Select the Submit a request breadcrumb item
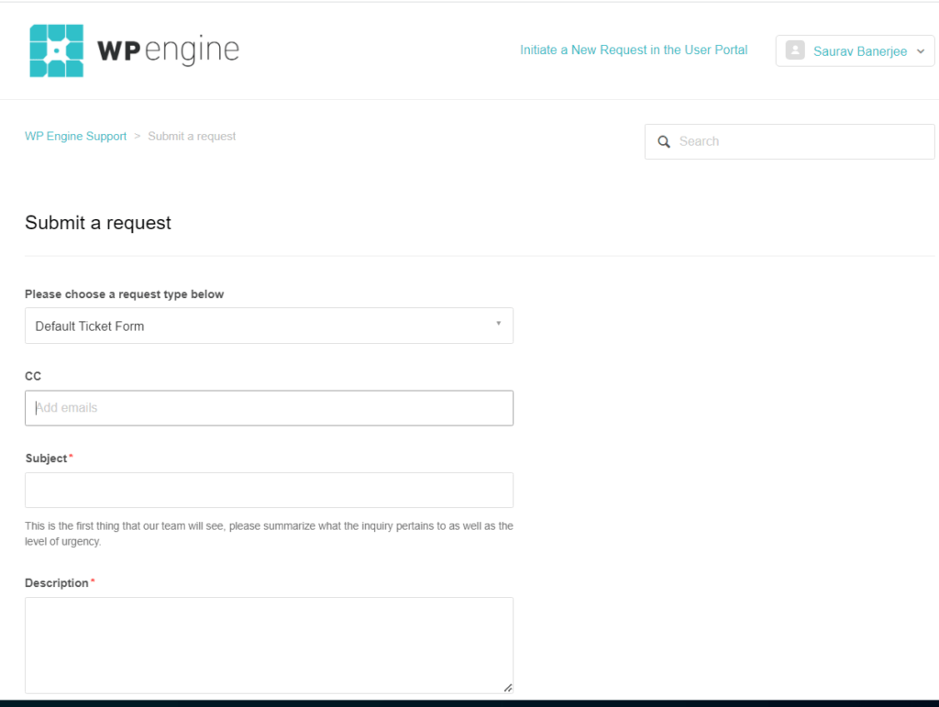This screenshot has width=939, height=707. (192, 136)
